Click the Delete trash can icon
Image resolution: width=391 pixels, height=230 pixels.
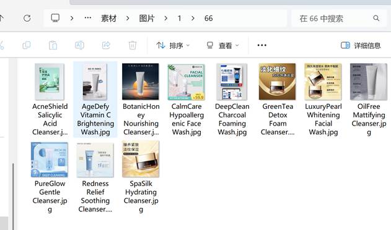point(133,45)
